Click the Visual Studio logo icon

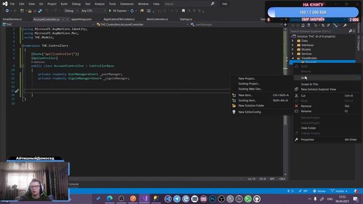click(x=5, y=4)
